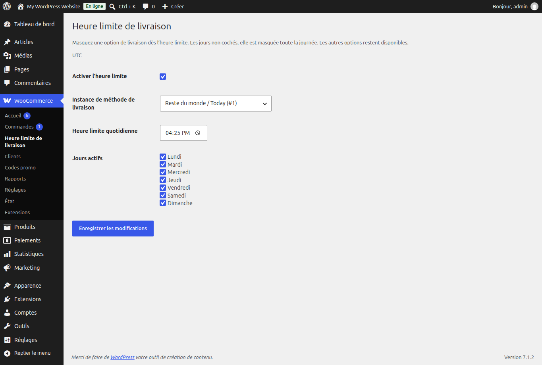Click the Commentaires speech bubble icon
The image size is (542, 365).
click(x=7, y=83)
